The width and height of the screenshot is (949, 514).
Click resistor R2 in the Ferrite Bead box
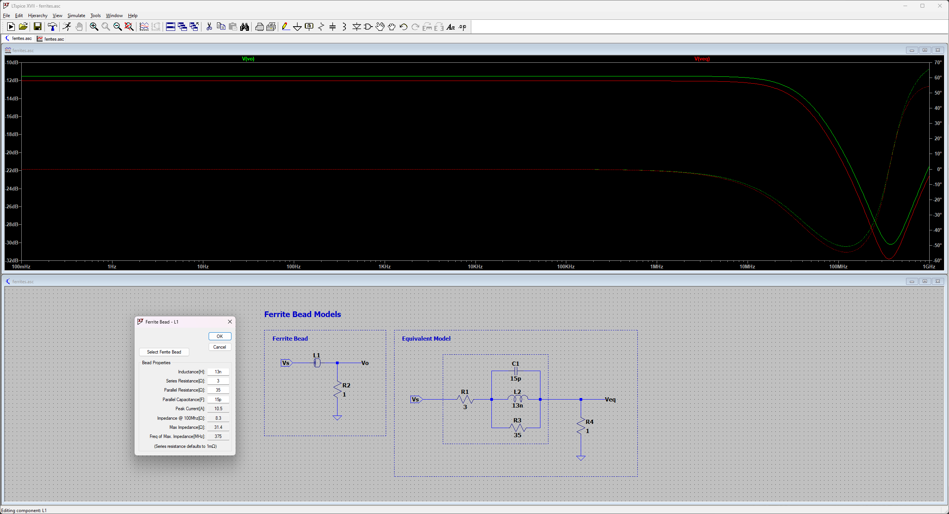click(337, 390)
